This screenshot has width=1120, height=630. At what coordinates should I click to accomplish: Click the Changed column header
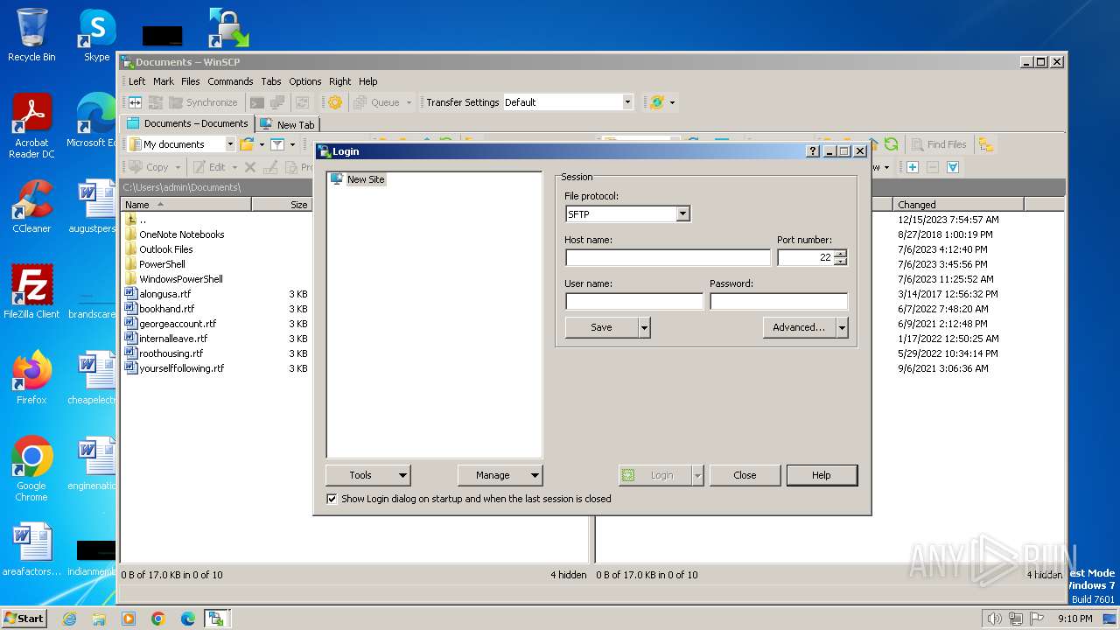tap(957, 205)
